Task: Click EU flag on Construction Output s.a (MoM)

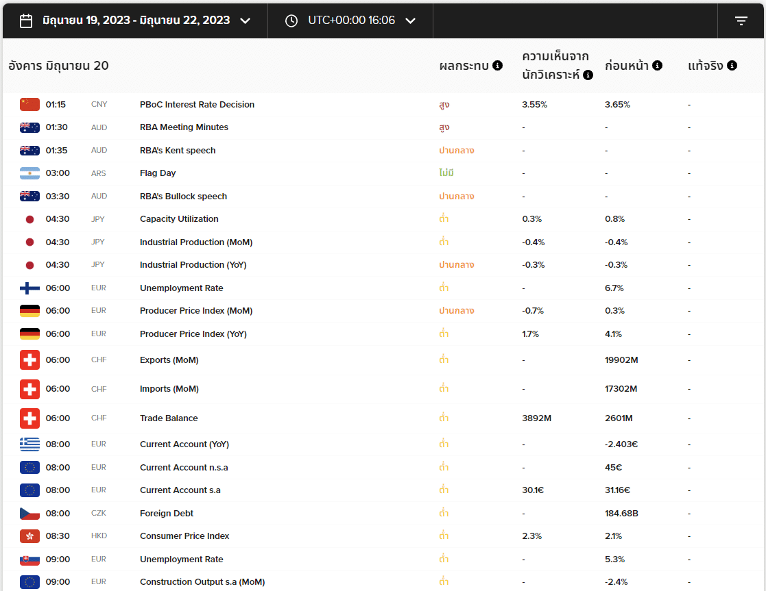Action: 29,581
